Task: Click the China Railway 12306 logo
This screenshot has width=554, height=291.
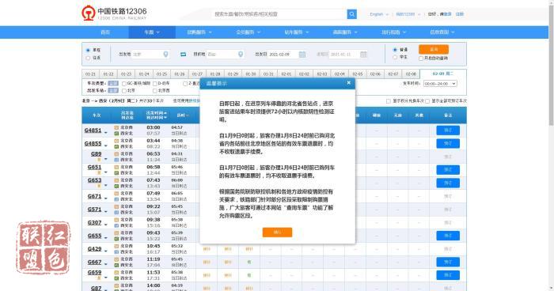Action: point(114,13)
